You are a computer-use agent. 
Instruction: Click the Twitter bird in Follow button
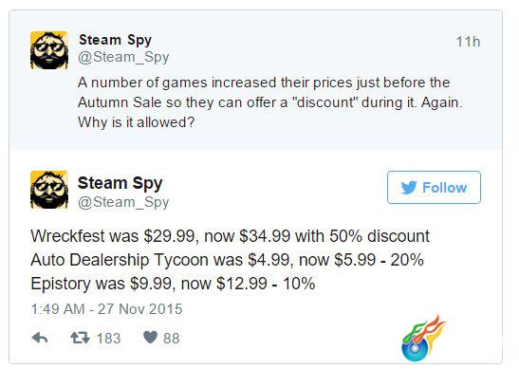coord(409,188)
